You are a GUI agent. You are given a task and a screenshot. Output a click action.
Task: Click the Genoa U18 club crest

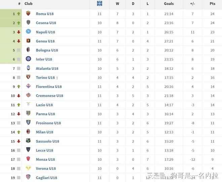pos(28,41)
